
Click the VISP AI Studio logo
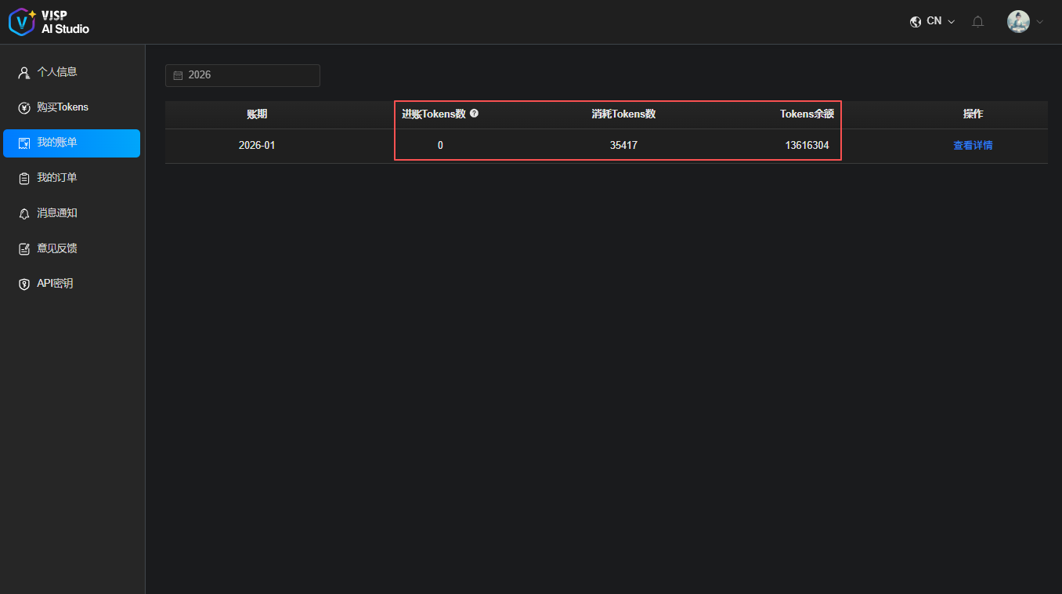click(x=49, y=22)
